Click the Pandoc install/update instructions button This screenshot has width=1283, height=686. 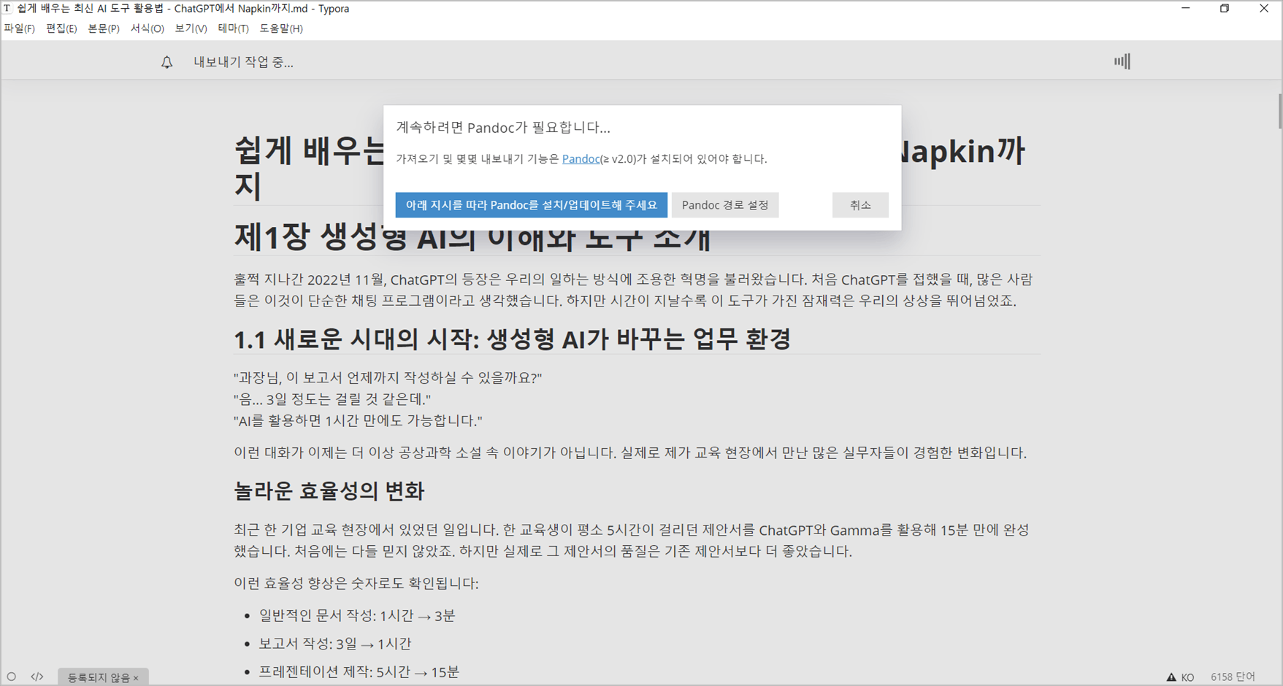(x=532, y=205)
